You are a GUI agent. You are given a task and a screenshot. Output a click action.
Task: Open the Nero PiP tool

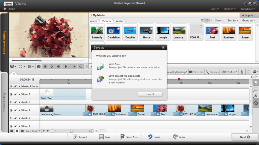coord(196,72)
